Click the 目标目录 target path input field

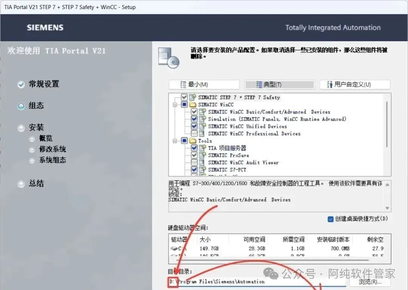click(x=257, y=282)
